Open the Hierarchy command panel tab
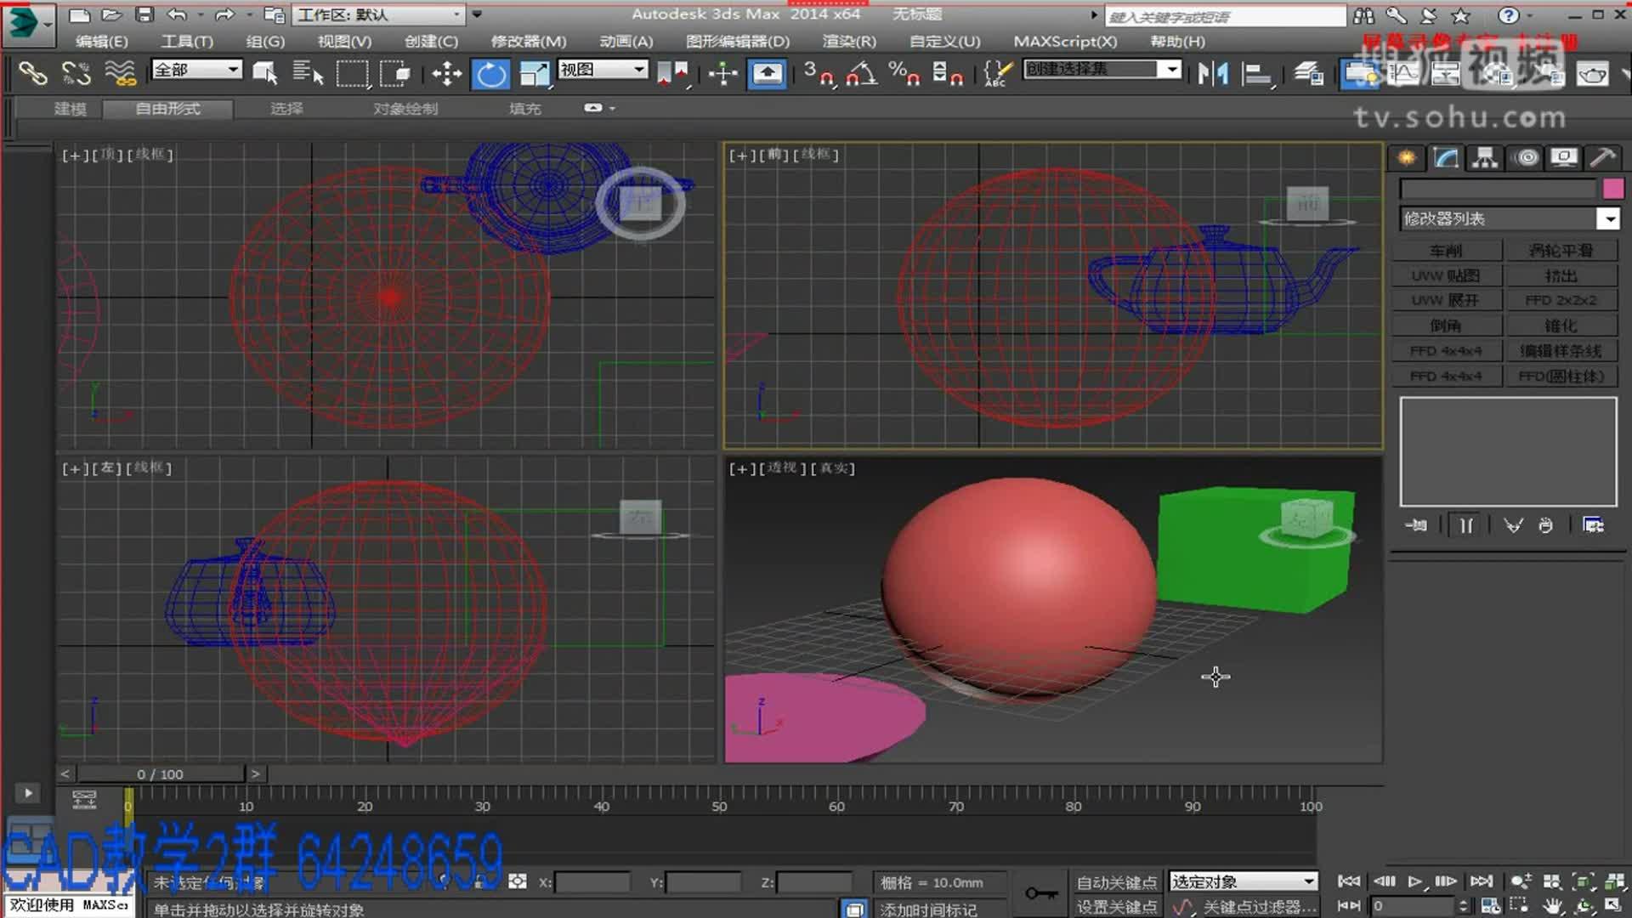 click(x=1484, y=157)
